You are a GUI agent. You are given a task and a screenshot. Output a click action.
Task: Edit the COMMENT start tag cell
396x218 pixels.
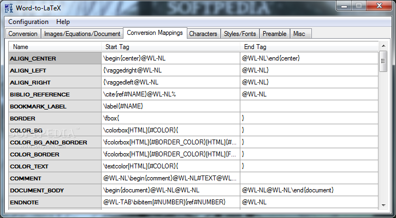point(171,178)
